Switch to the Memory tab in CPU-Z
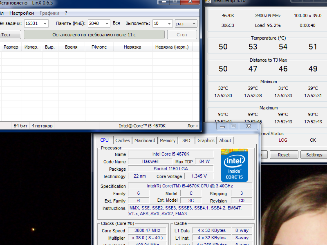 (168, 140)
